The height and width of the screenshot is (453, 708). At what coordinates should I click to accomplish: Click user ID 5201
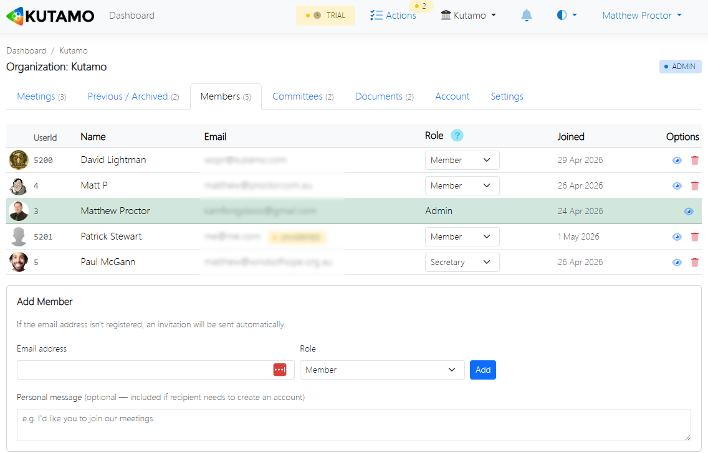coord(44,236)
